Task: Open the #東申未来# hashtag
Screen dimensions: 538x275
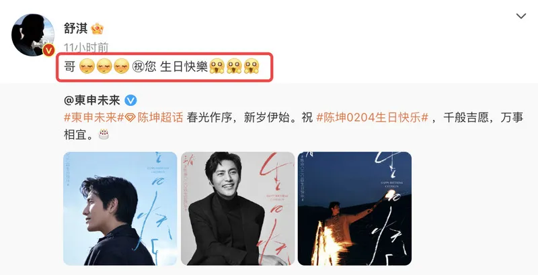Action: [x=94, y=118]
